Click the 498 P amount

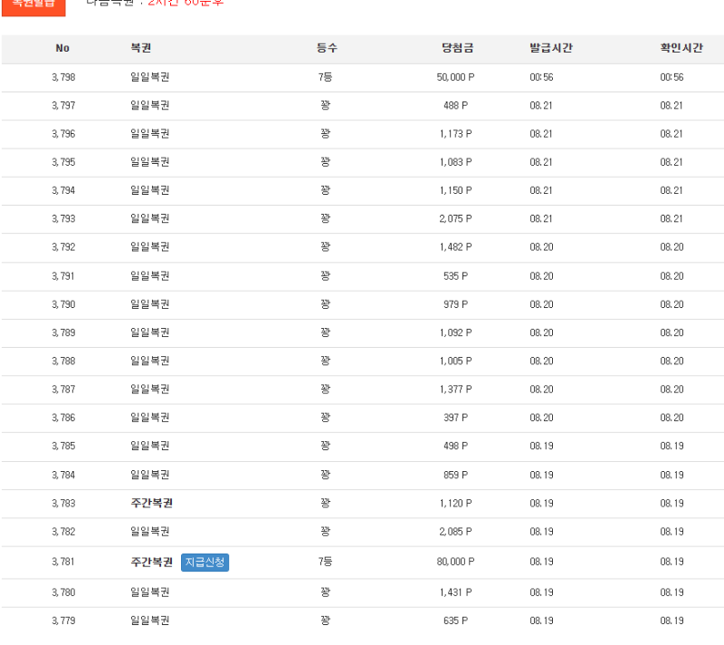(x=455, y=446)
